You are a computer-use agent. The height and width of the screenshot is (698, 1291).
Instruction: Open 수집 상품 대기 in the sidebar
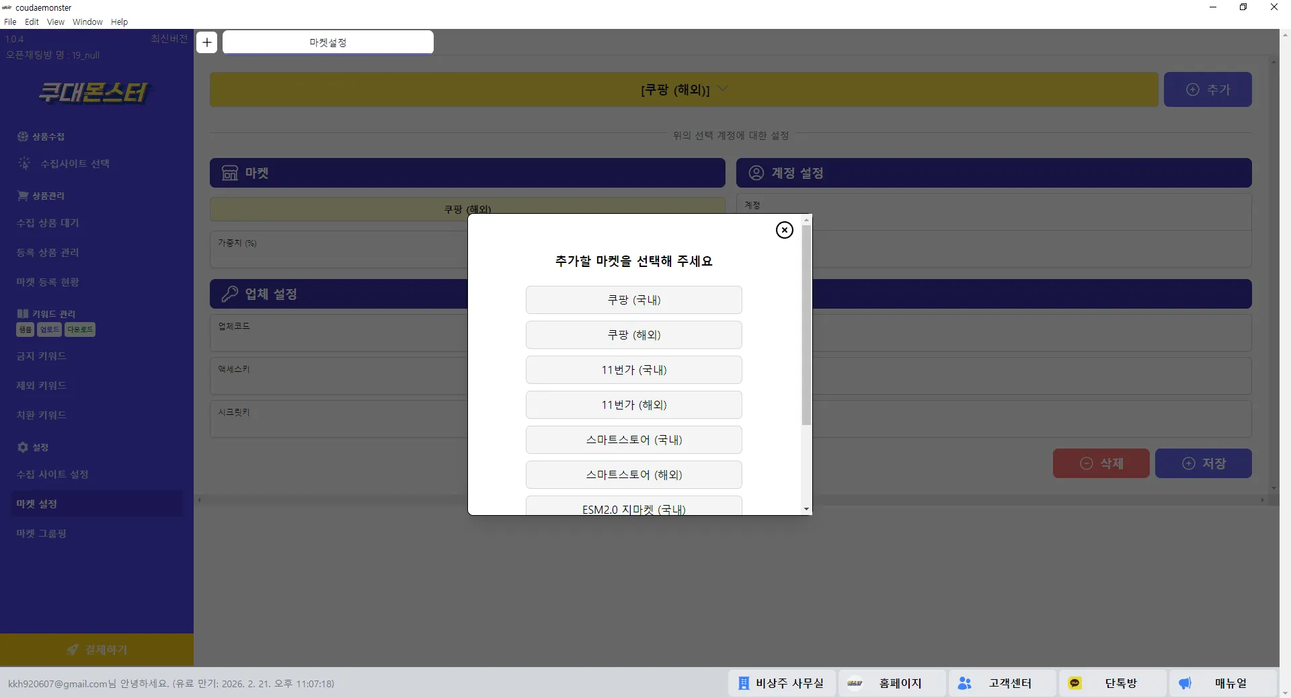point(48,223)
